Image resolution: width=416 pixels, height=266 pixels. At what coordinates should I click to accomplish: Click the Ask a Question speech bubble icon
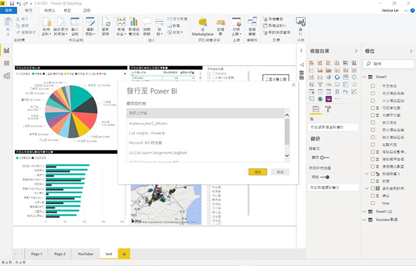tap(146, 21)
